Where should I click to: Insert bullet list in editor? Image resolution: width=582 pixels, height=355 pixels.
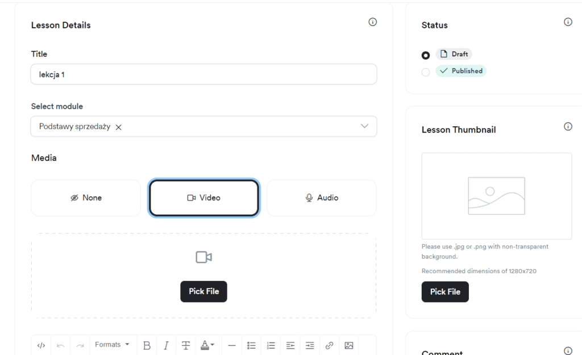[x=251, y=345]
